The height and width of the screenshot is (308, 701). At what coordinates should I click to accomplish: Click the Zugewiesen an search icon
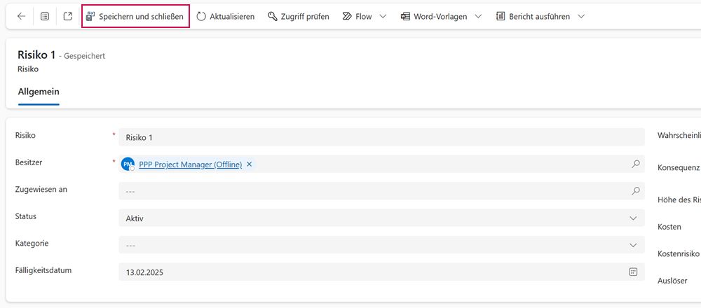pyautogui.click(x=635, y=190)
